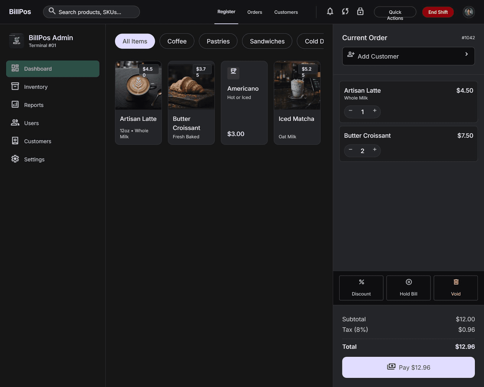Click the product search field
Viewport: 484px width, 387px height.
click(x=91, y=12)
